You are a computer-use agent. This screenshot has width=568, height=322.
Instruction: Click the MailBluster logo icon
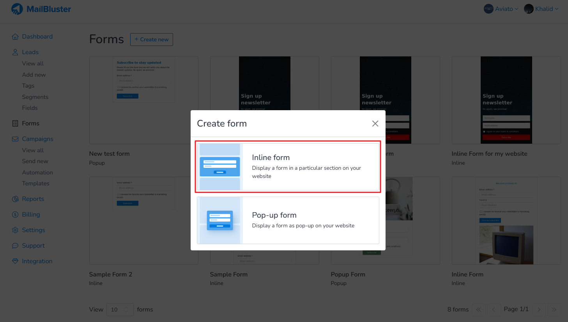coord(16,8)
